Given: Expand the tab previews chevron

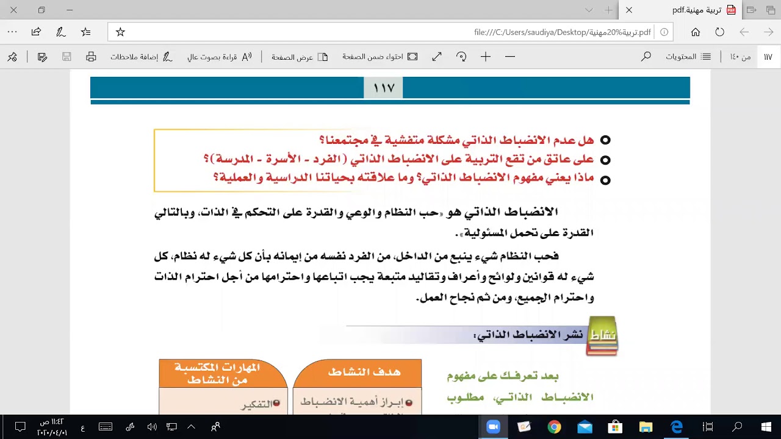Looking at the screenshot, I should [x=589, y=10].
